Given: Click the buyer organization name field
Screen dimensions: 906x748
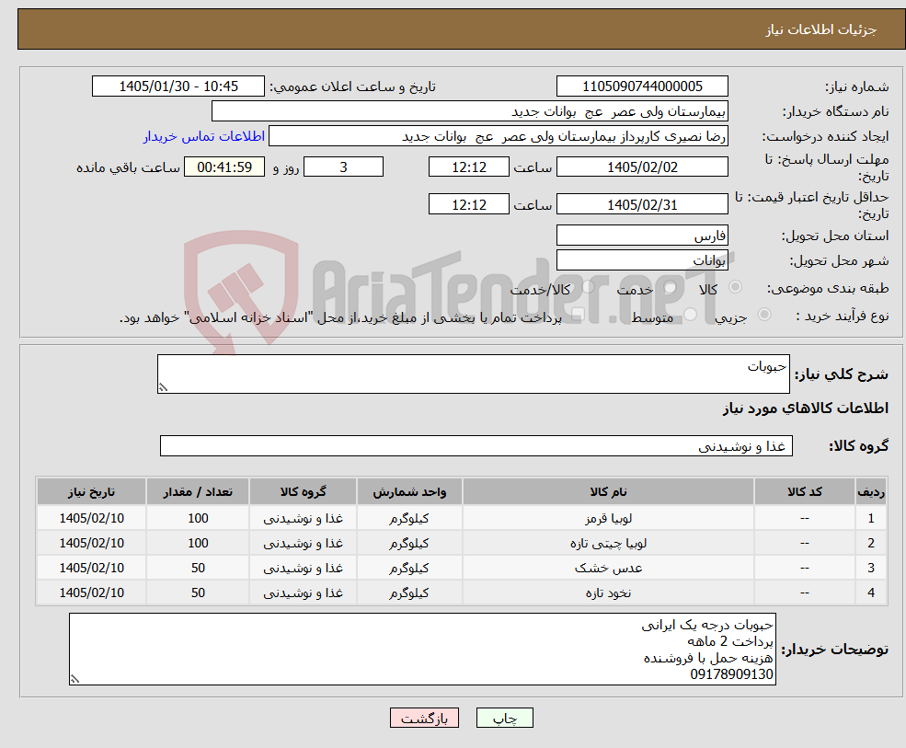Looking at the screenshot, I should 469,111.
